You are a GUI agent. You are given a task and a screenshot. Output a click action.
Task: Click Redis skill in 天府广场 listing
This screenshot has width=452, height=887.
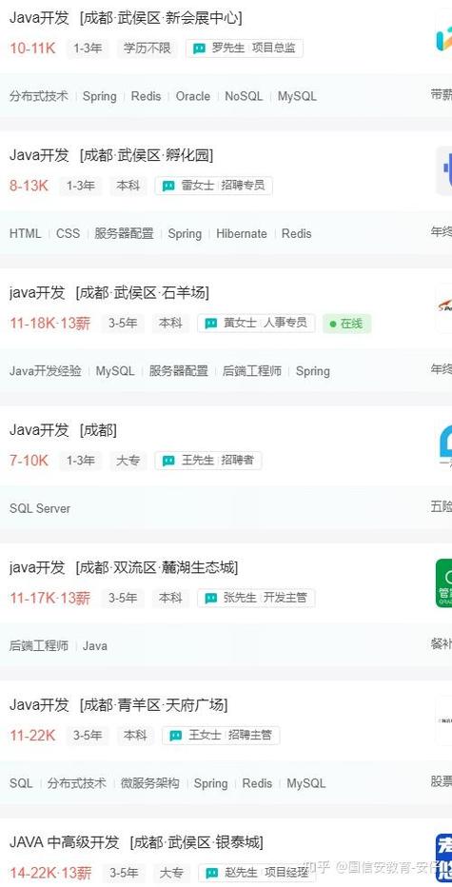(x=257, y=783)
